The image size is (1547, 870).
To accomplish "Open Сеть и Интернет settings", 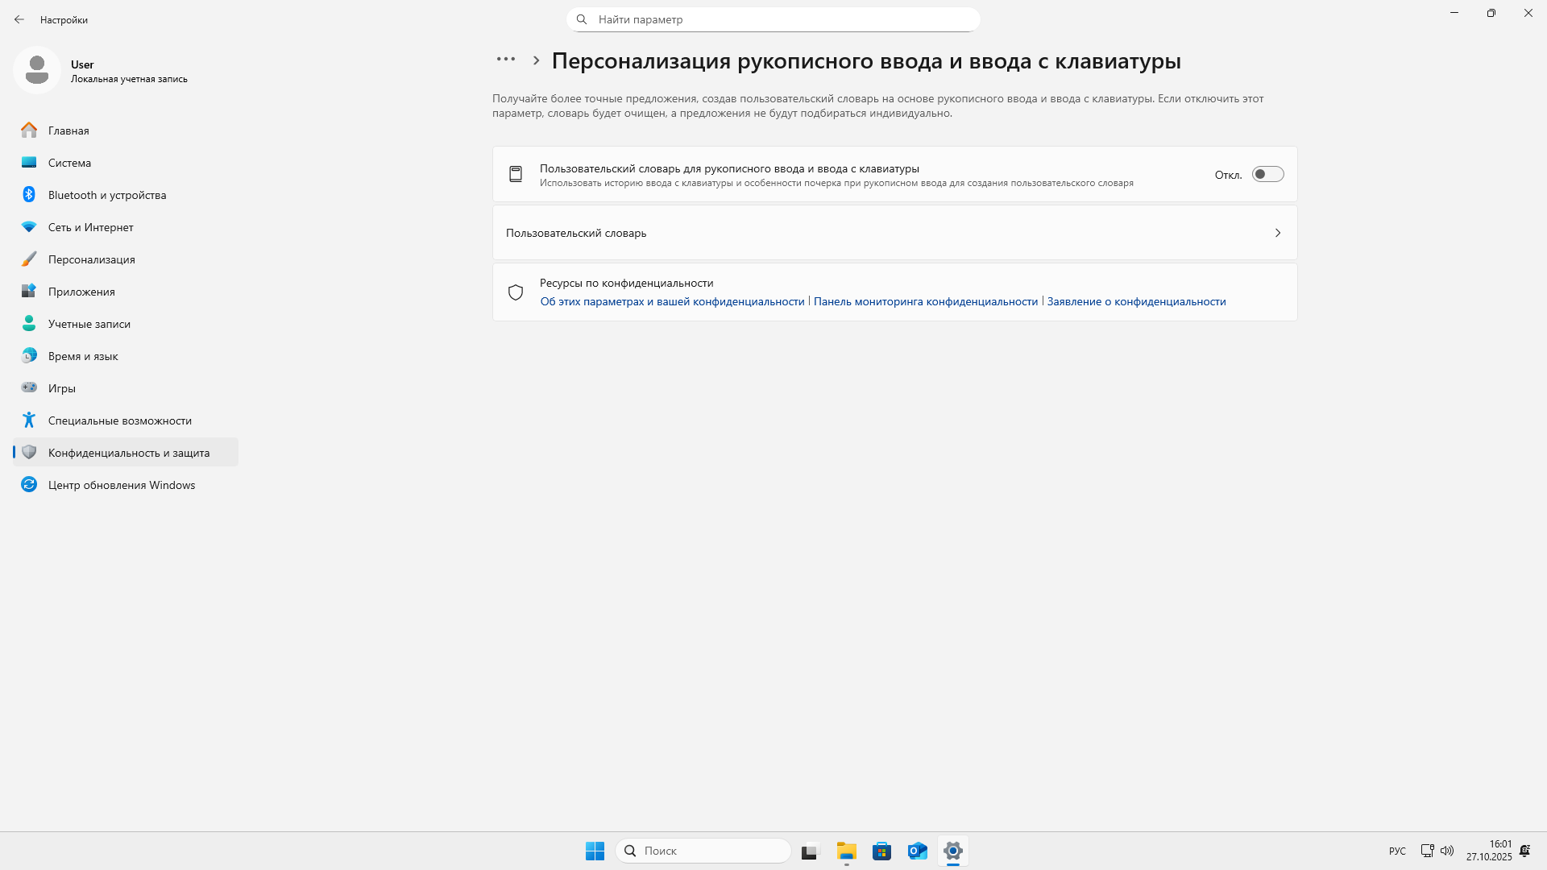I will point(90,226).
